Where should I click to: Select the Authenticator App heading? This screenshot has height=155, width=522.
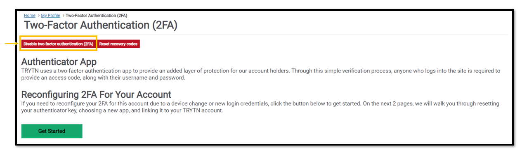coord(59,62)
